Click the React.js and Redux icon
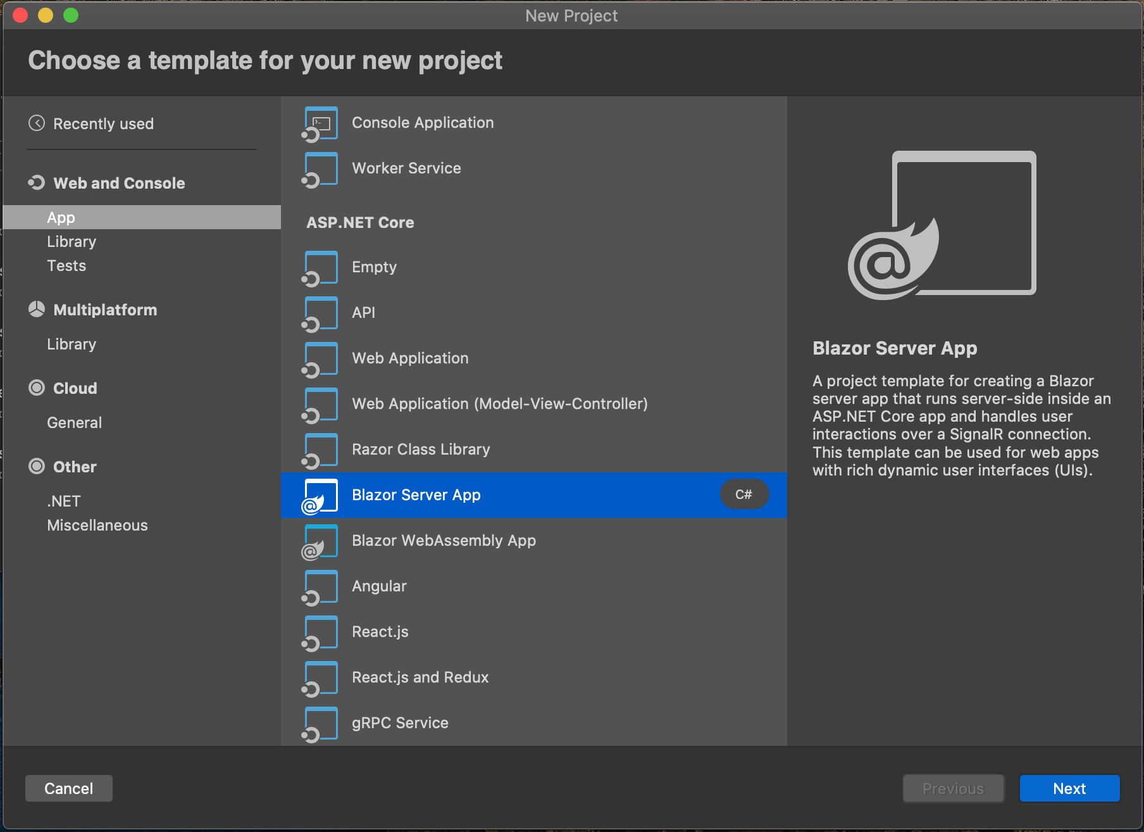 pyautogui.click(x=320, y=678)
